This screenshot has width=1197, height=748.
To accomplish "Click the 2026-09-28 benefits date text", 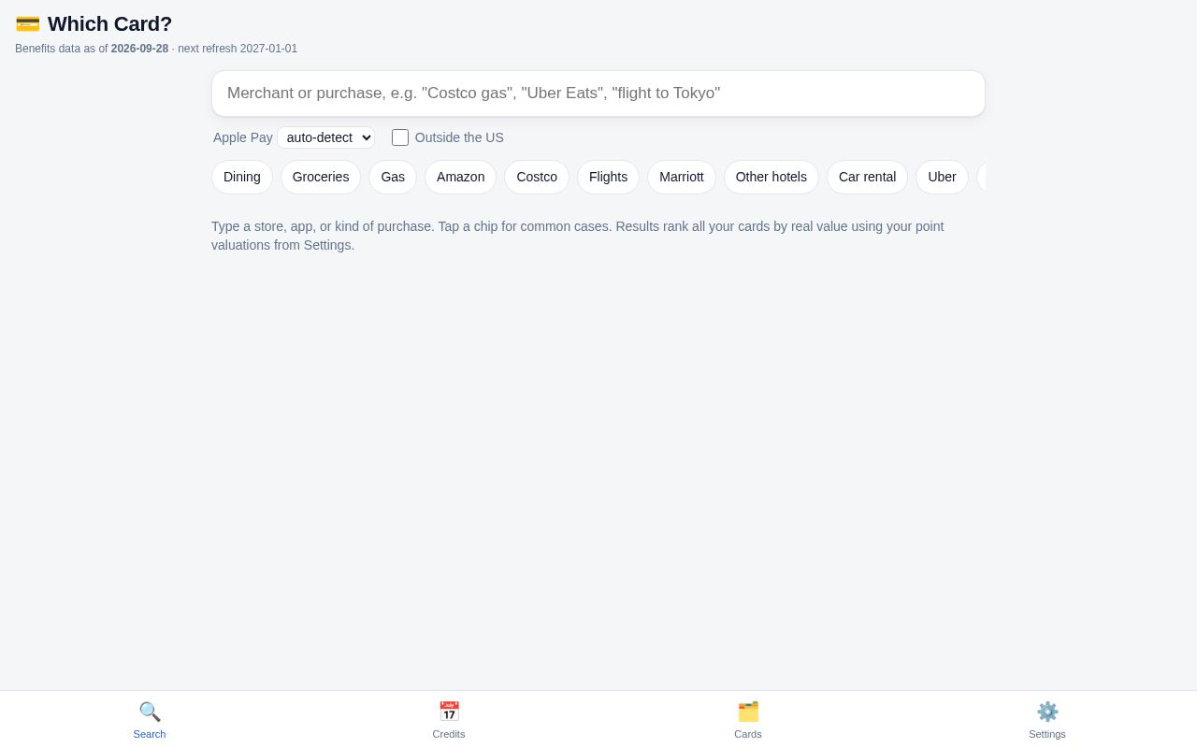I will click(140, 49).
